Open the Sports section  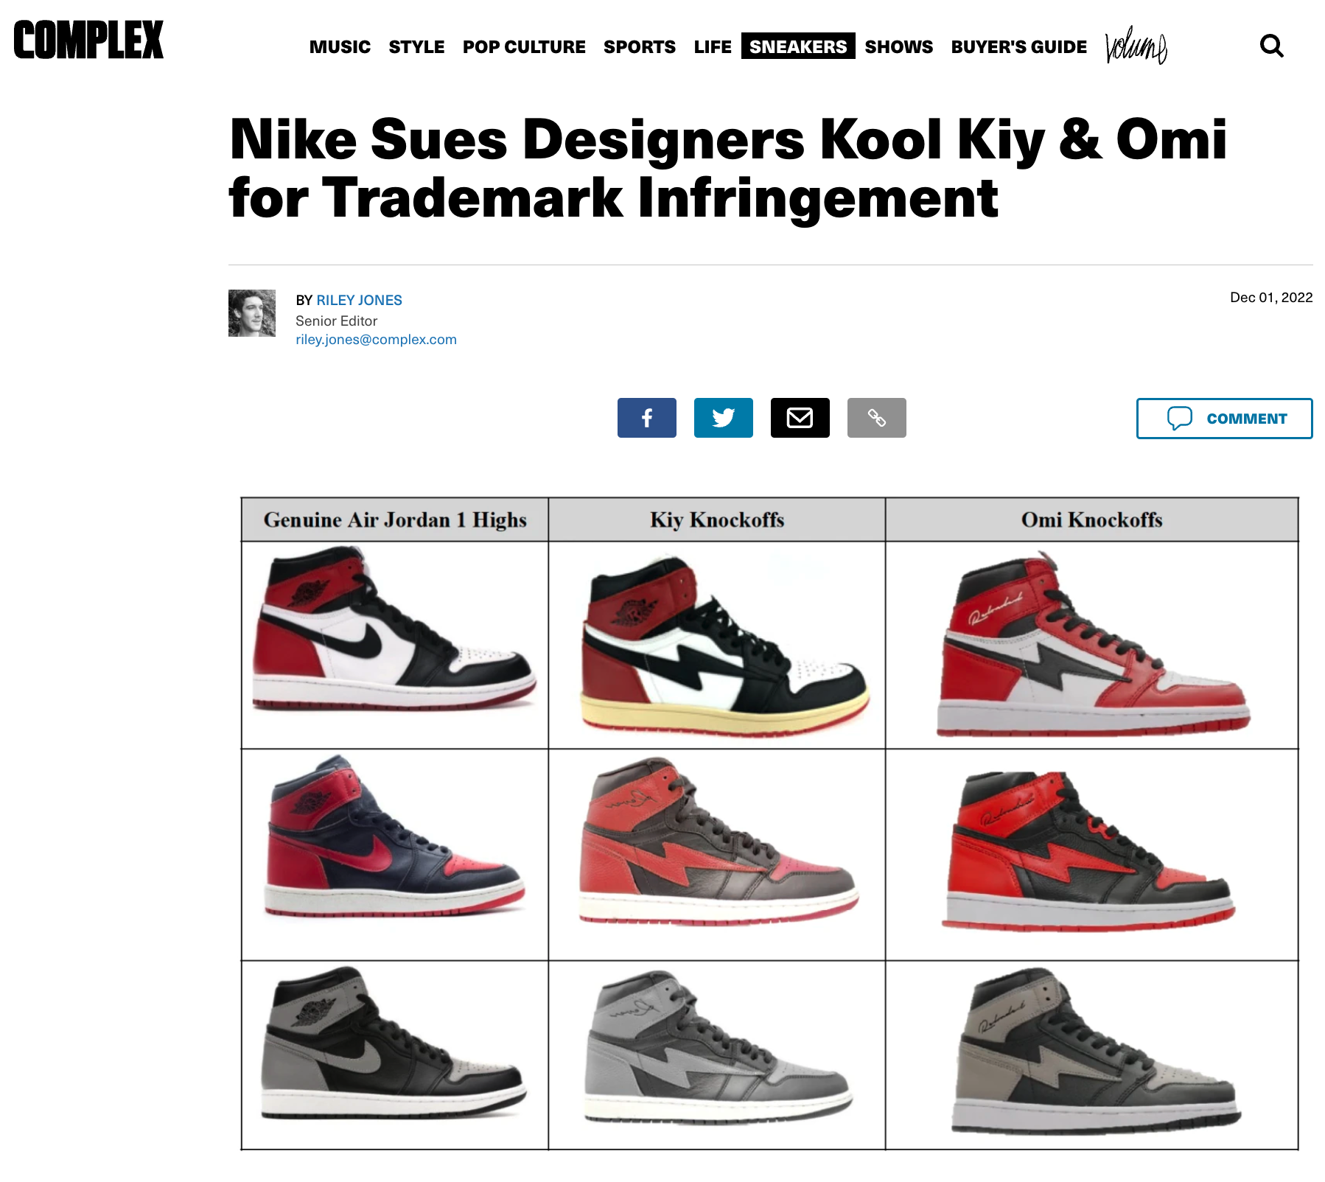(639, 46)
